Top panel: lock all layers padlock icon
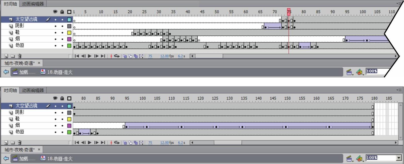 pyautogui.click(x=62, y=12)
